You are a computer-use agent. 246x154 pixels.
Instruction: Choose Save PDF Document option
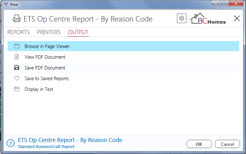tap(123, 68)
